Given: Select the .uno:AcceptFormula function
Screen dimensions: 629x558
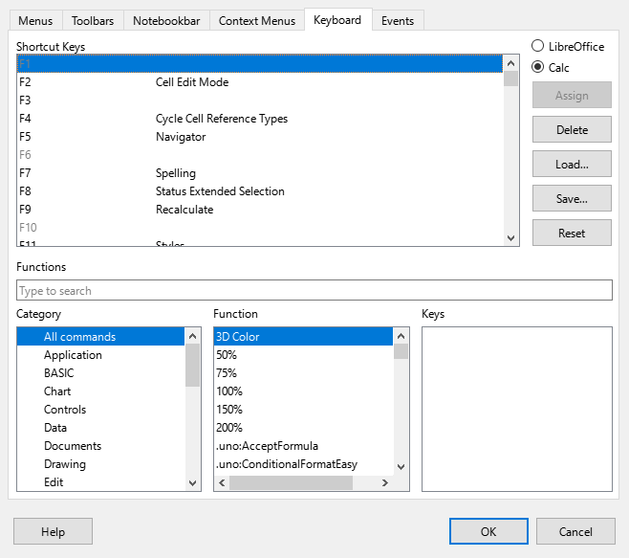Looking at the screenshot, I should tap(303, 446).
